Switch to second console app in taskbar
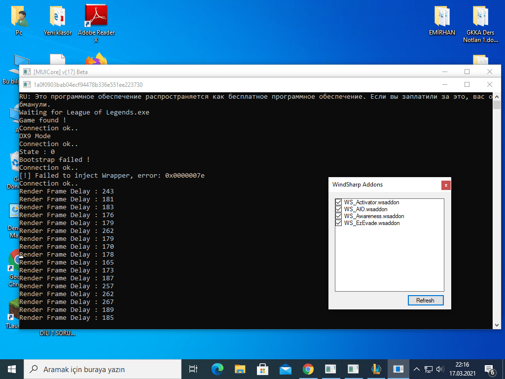Viewport: 505px width, 379px height. pos(353,369)
